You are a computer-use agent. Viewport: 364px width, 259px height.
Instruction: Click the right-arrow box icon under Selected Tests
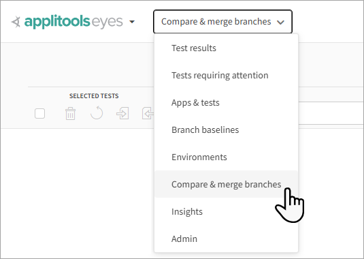tap(122, 113)
